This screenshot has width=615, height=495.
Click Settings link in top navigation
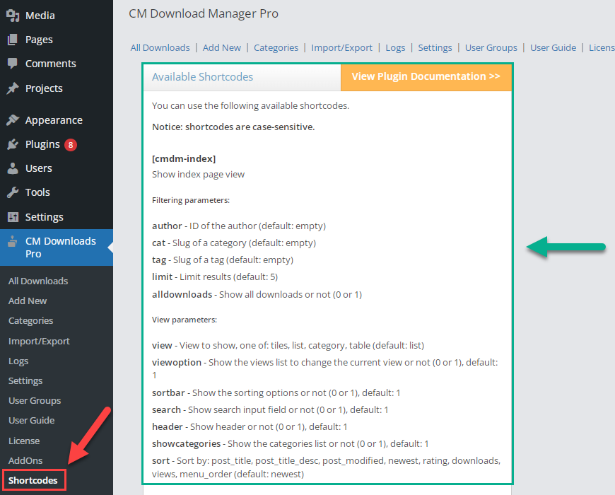tap(435, 48)
